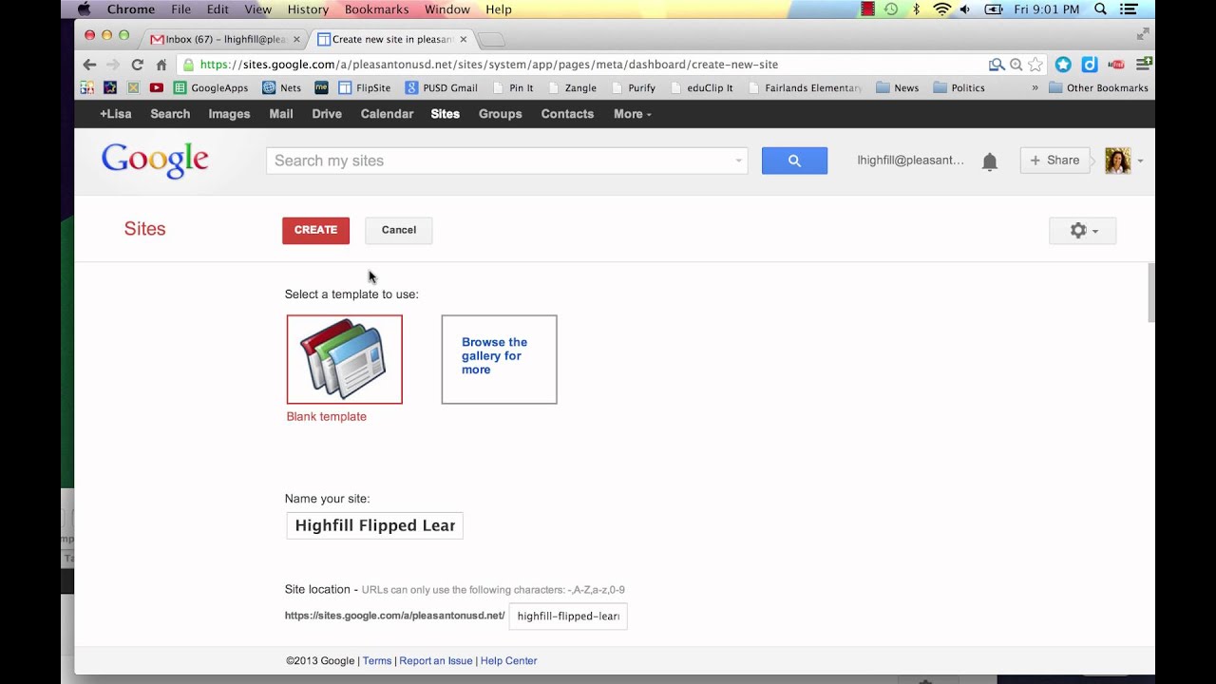Image resolution: width=1216 pixels, height=684 pixels.
Task: Open Groups in the Google bar
Action: pyautogui.click(x=501, y=114)
